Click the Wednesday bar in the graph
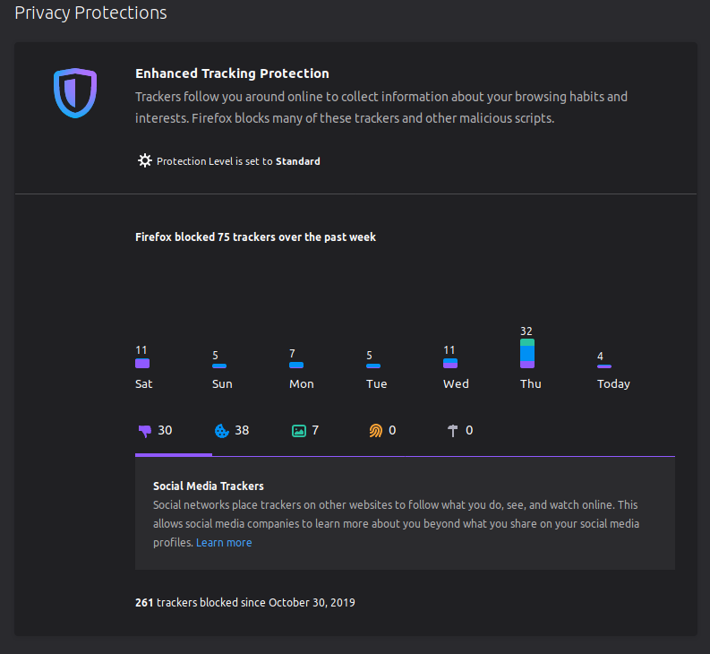 click(450, 363)
